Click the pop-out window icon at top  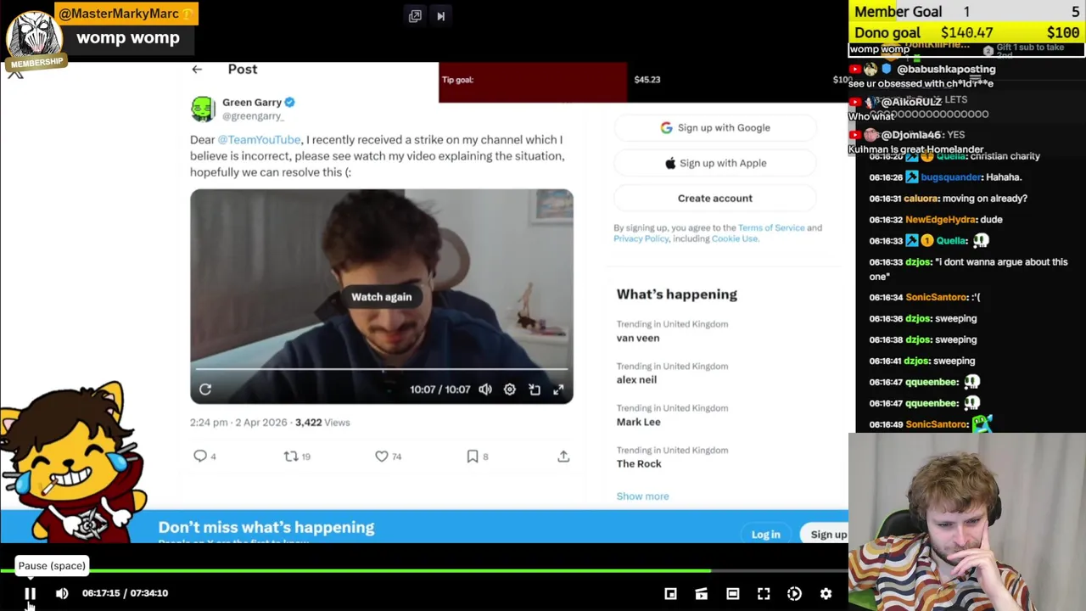coord(415,15)
